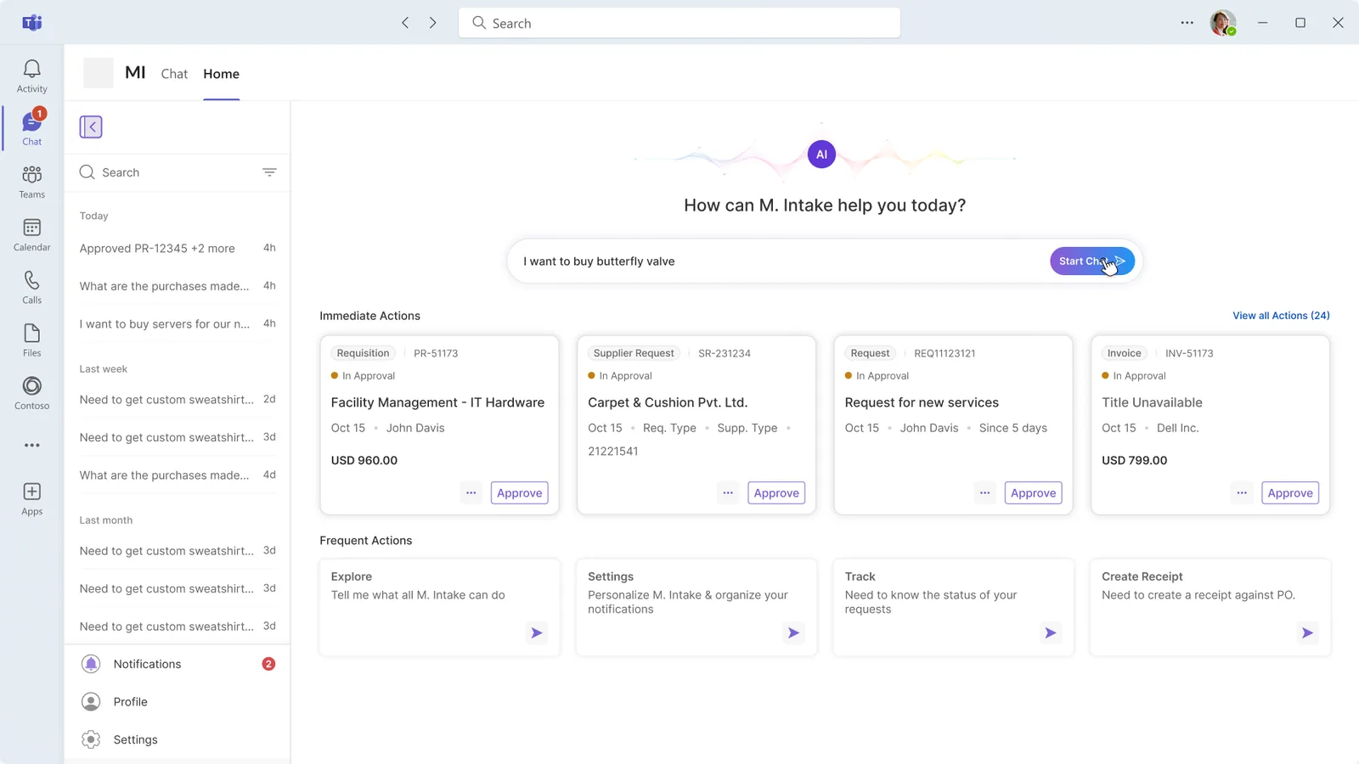Open the Teams section
This screenshot has height=764, width=1359.
31,182
